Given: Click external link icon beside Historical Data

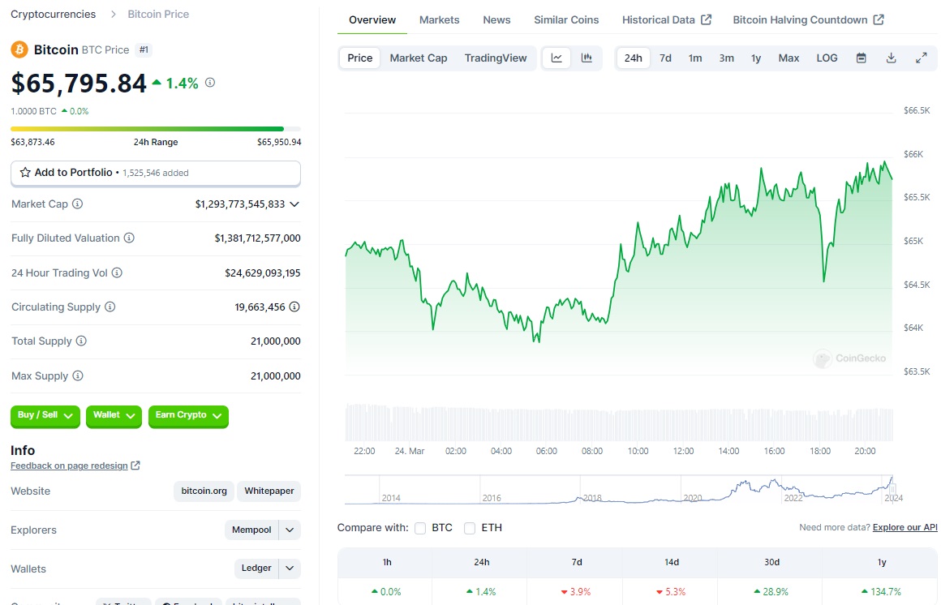Looking at the screenshot, I should click(x=707, y=19).
